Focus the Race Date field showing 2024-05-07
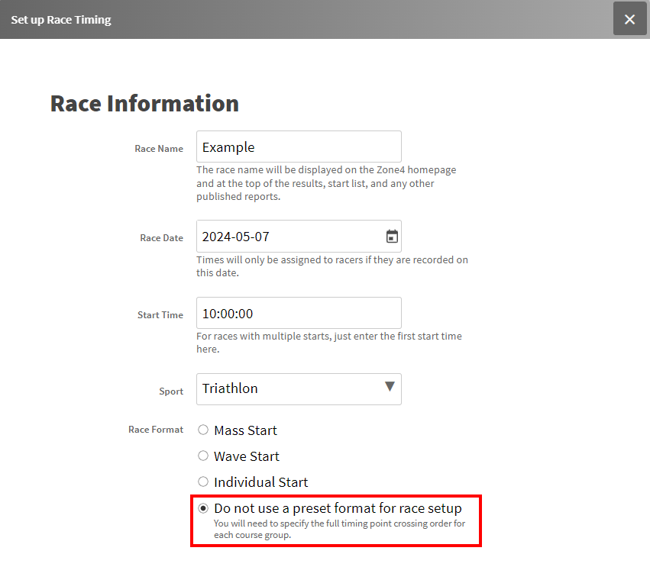 [x=286, y=237]
